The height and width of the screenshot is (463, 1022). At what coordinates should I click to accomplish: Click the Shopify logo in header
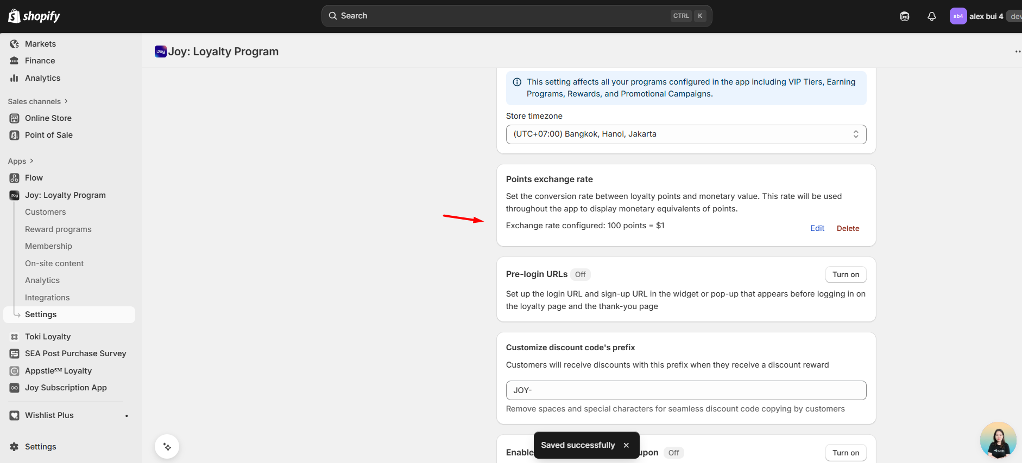tap(34, 16)
